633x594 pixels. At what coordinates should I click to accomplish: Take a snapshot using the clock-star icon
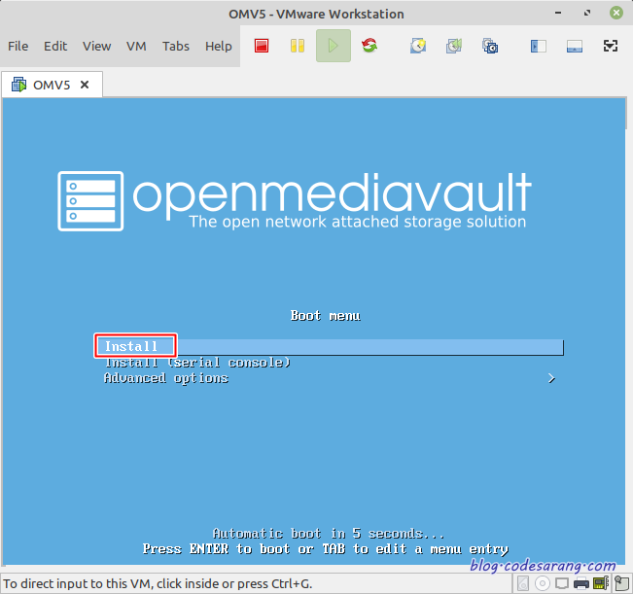[x=418, y=46]
